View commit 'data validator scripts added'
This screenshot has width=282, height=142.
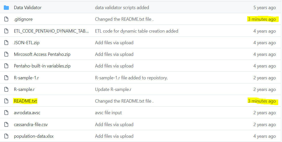(122, 8)
